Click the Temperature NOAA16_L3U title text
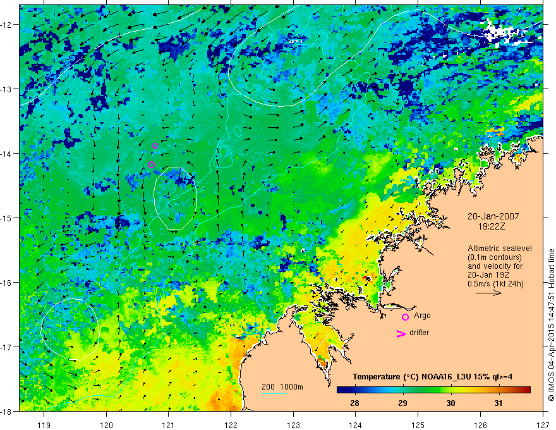Image resolution: width=556 pixels, height=430 pixels. coord(432,377)
